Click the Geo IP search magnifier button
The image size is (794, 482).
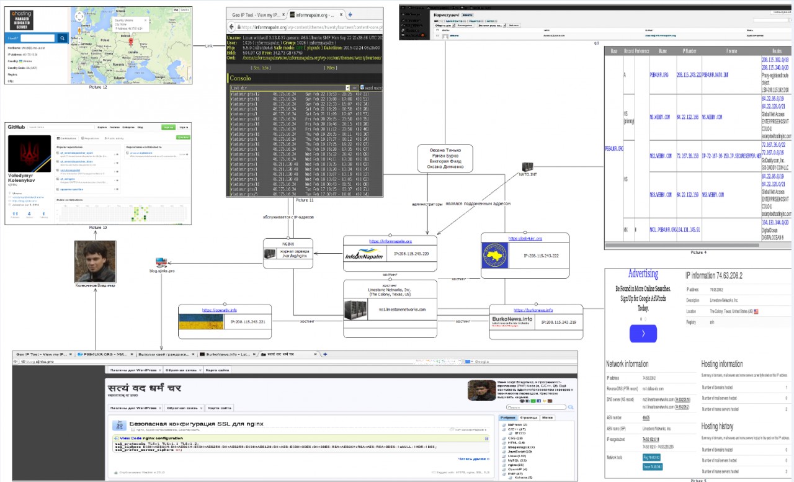pos(63,38)
